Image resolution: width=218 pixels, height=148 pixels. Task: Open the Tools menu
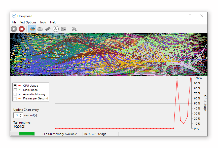pos(43,22)
